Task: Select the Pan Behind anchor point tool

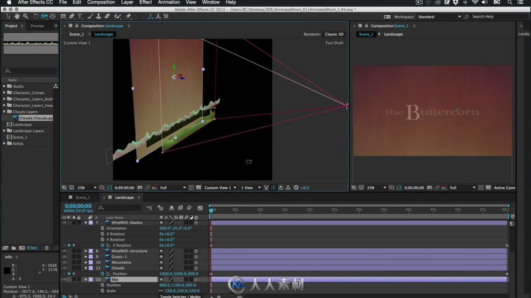Action: [53, 16]
